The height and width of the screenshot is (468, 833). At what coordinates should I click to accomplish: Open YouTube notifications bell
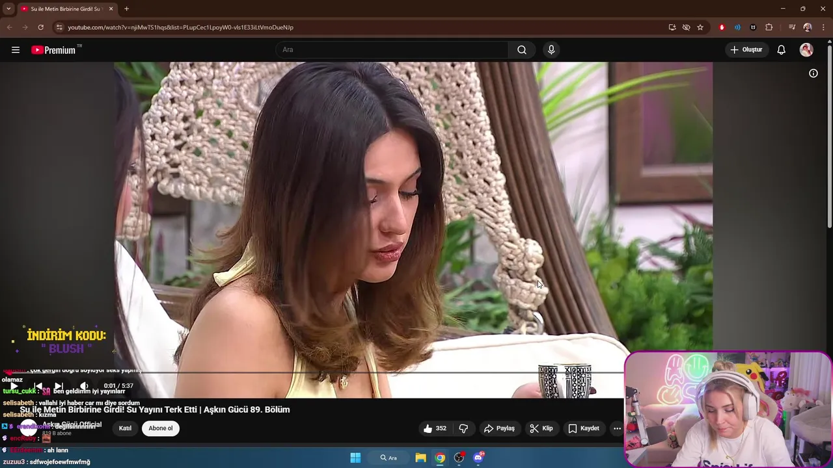click(x=782, y=50)
